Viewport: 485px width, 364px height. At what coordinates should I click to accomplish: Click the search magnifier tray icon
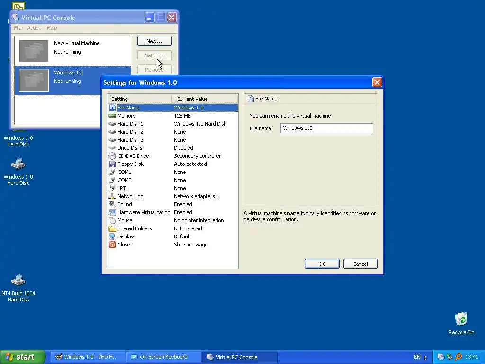coord(458,357)
